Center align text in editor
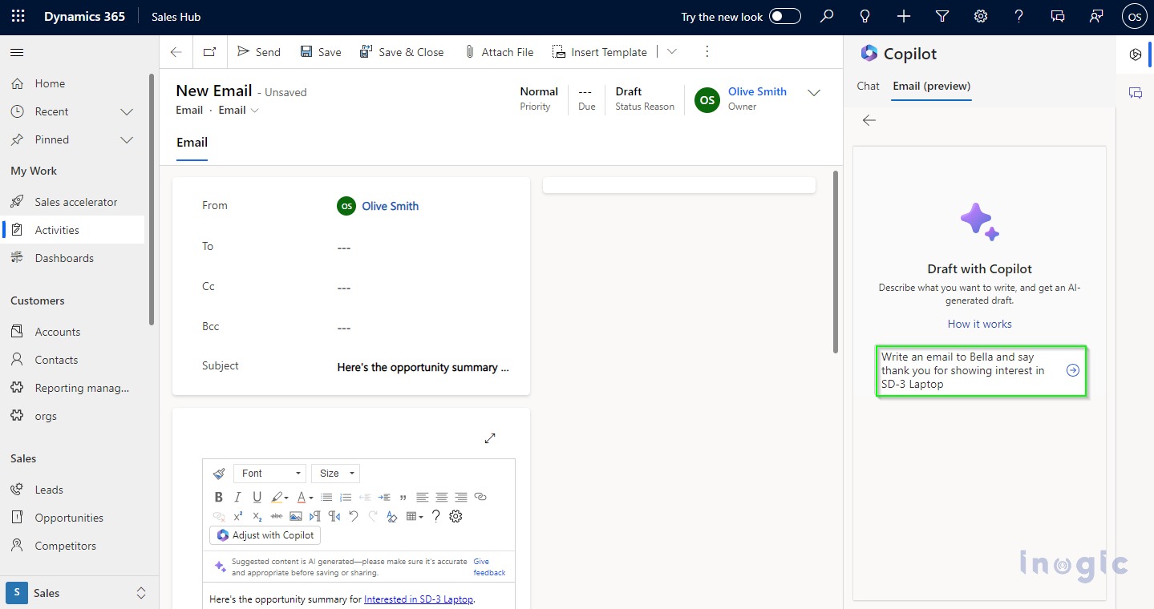 point(442,498)
